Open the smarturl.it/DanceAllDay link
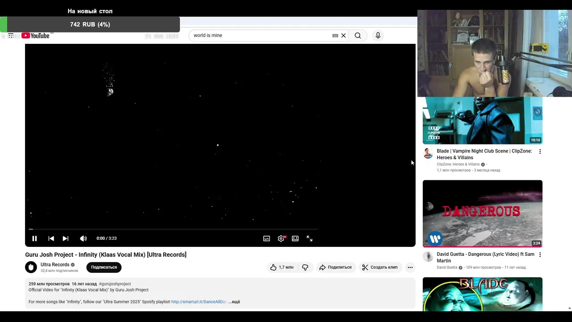This screenshot has width=572, height=322. (199, 302)
